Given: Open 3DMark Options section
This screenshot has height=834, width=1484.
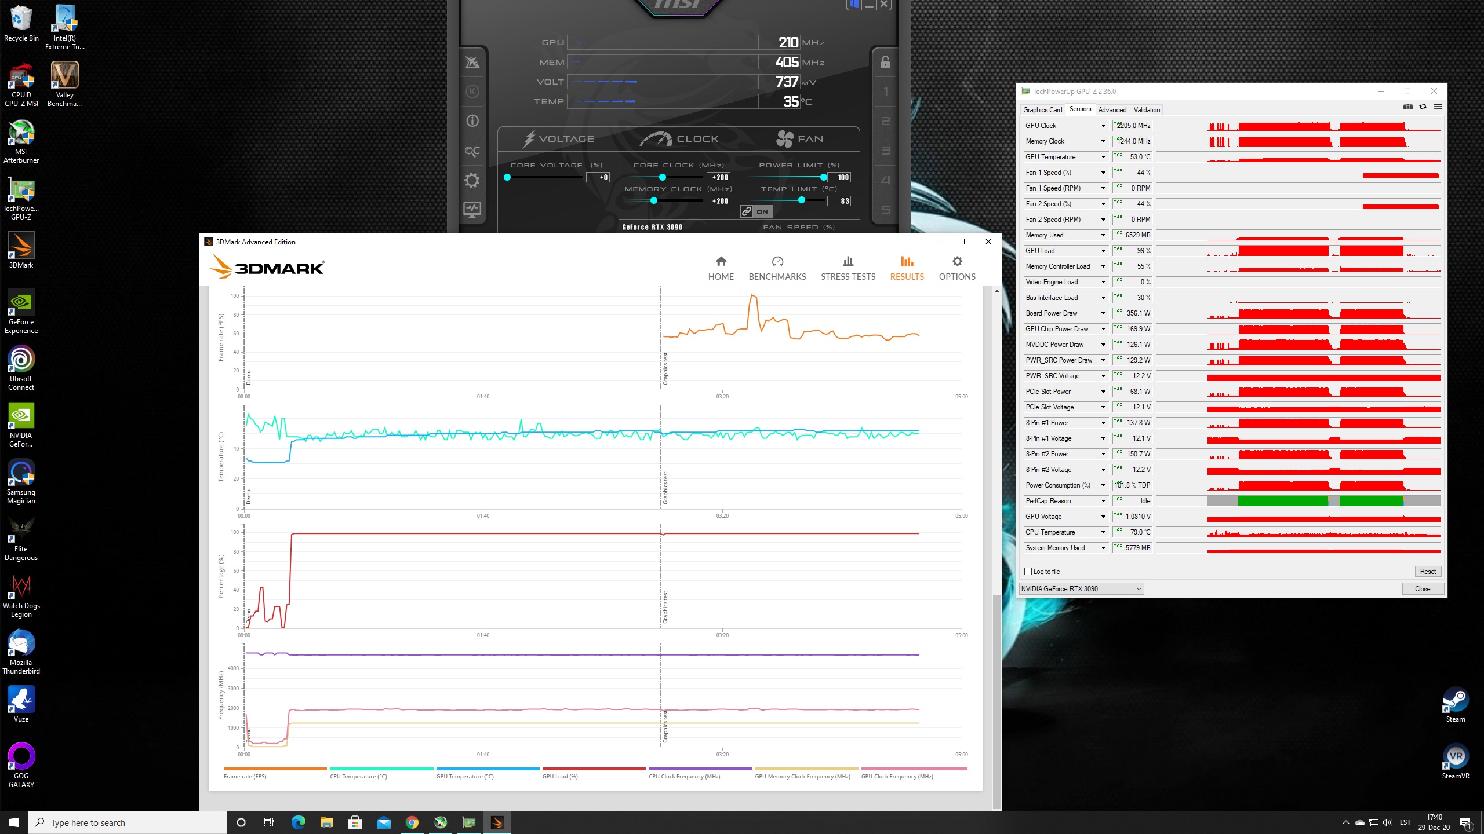Looking at the screenshot, I should pyautogui.click(x=957, y=269).
